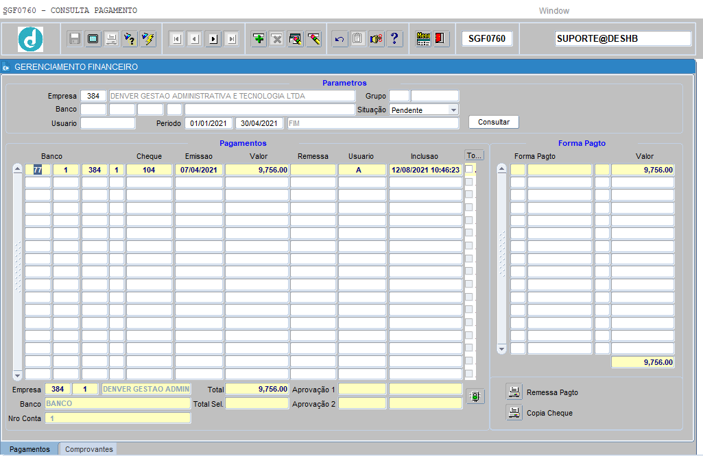Click the first Aprovação 1 field

tap(362, 389)
